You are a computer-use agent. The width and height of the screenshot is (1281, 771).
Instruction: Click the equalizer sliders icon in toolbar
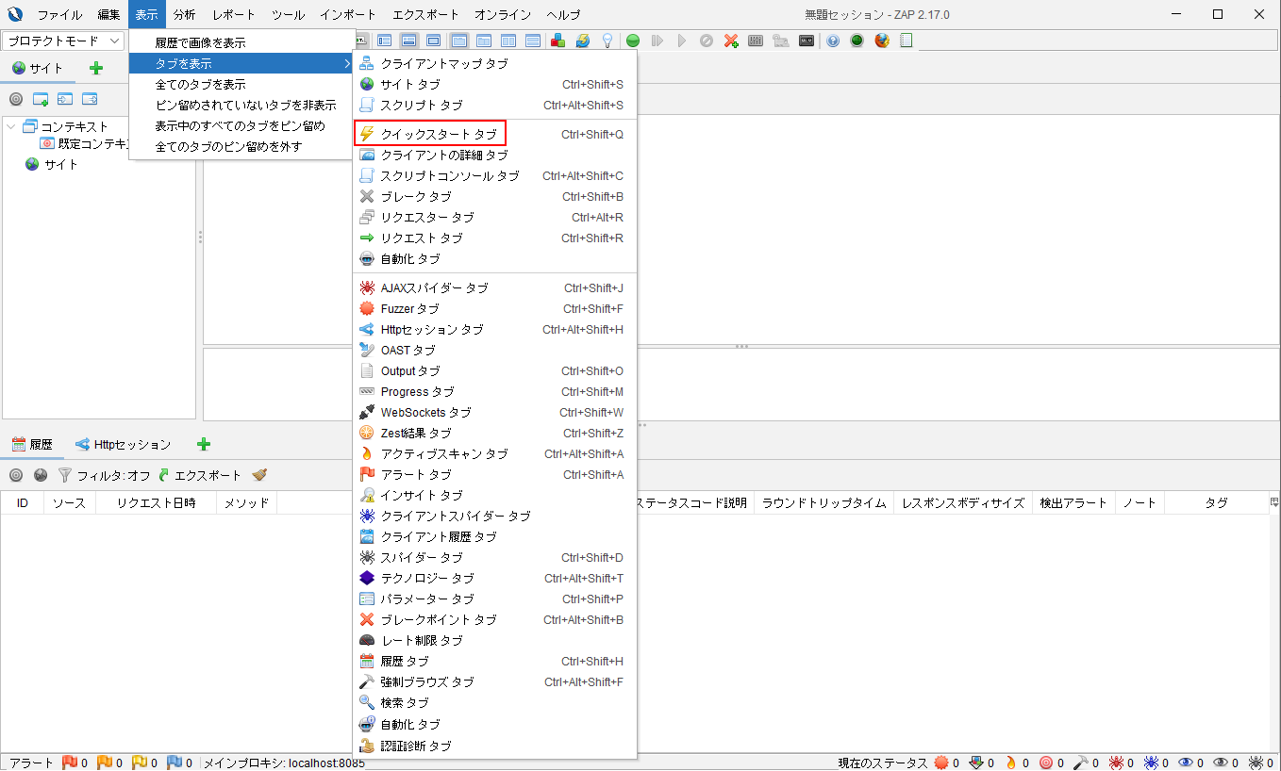pos(756,41)
